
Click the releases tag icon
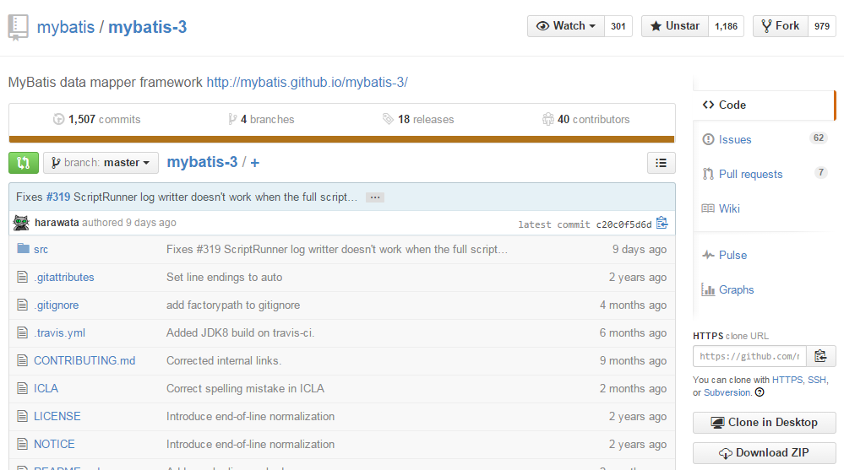click(x=388, y=119)
